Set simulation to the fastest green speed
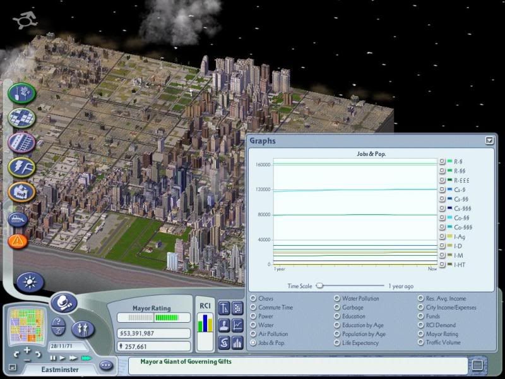 pos(86,358)
